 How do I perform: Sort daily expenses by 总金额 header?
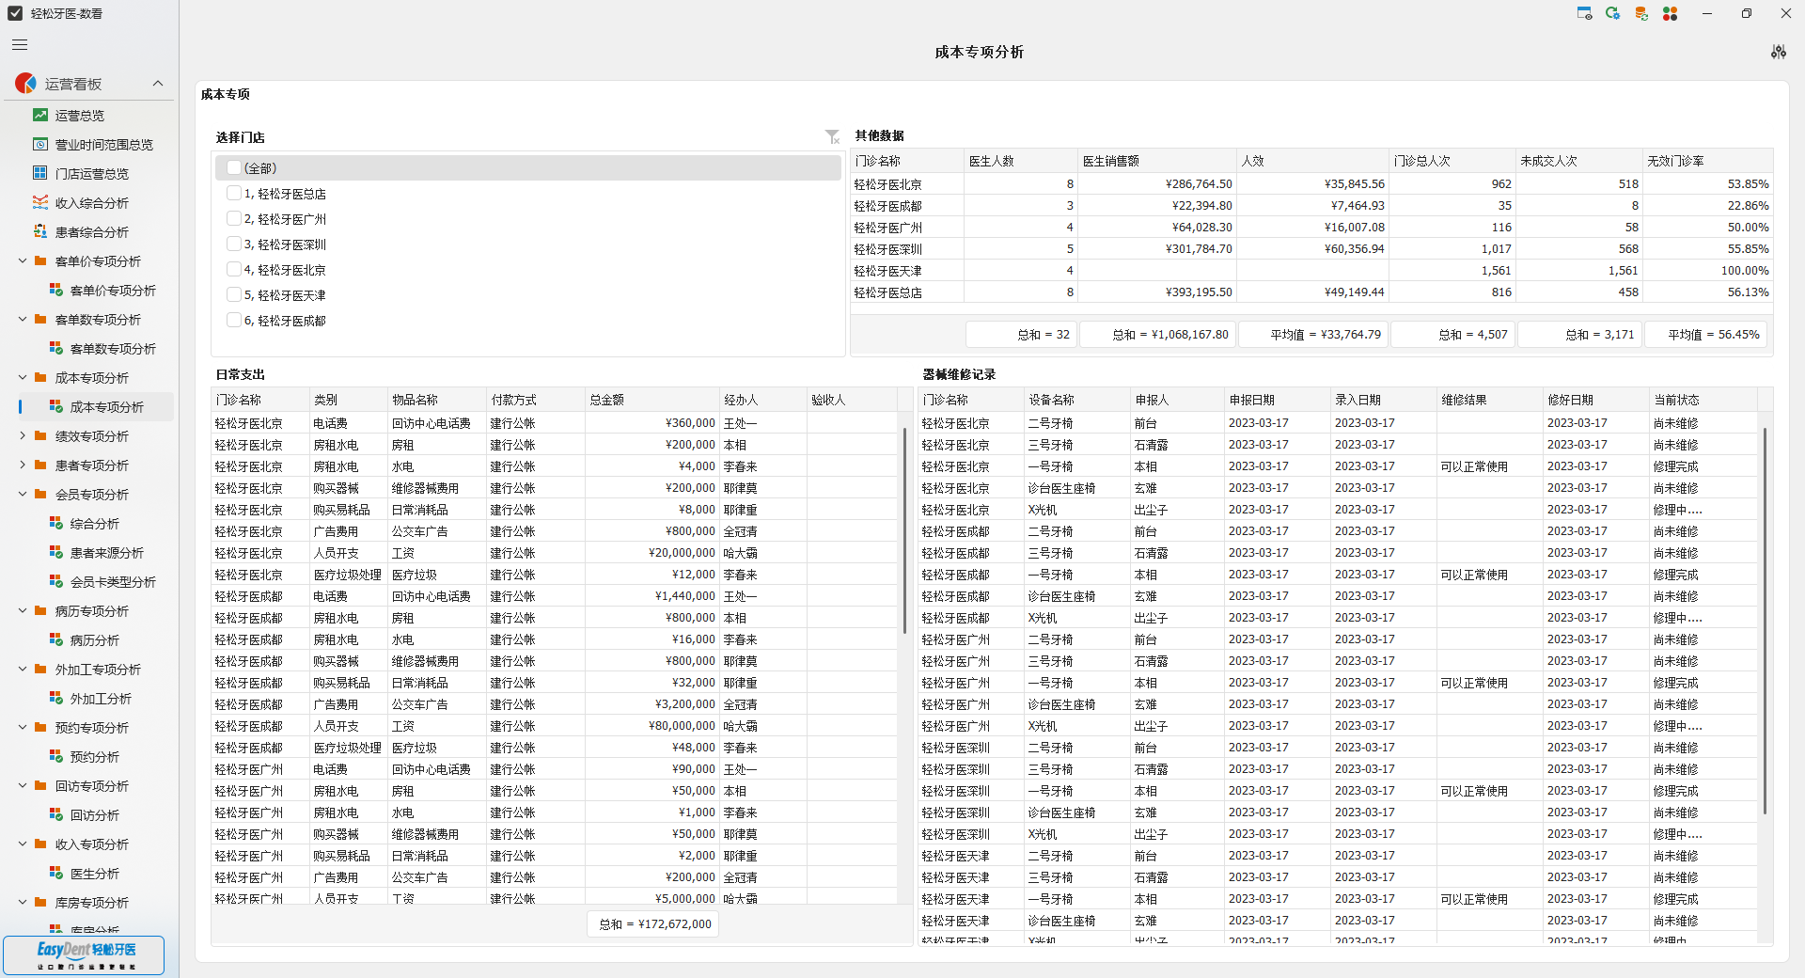(651, 400)
